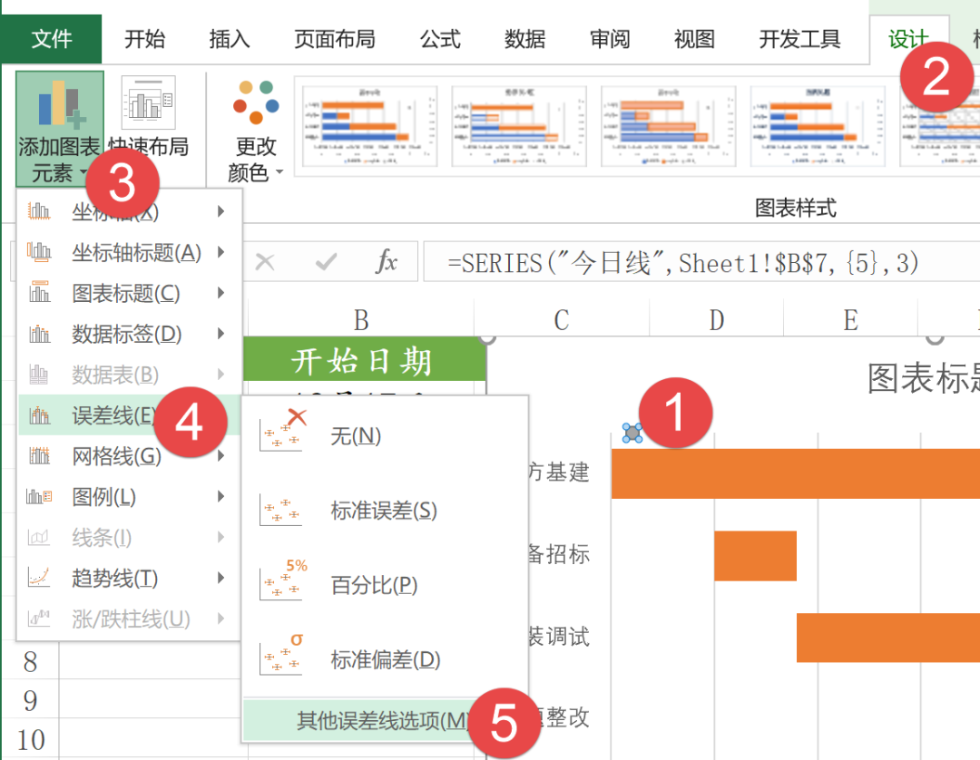Click the cancel X icon in formula bar
This screenshot has height=760, width=980.
[x=264, y=262]
